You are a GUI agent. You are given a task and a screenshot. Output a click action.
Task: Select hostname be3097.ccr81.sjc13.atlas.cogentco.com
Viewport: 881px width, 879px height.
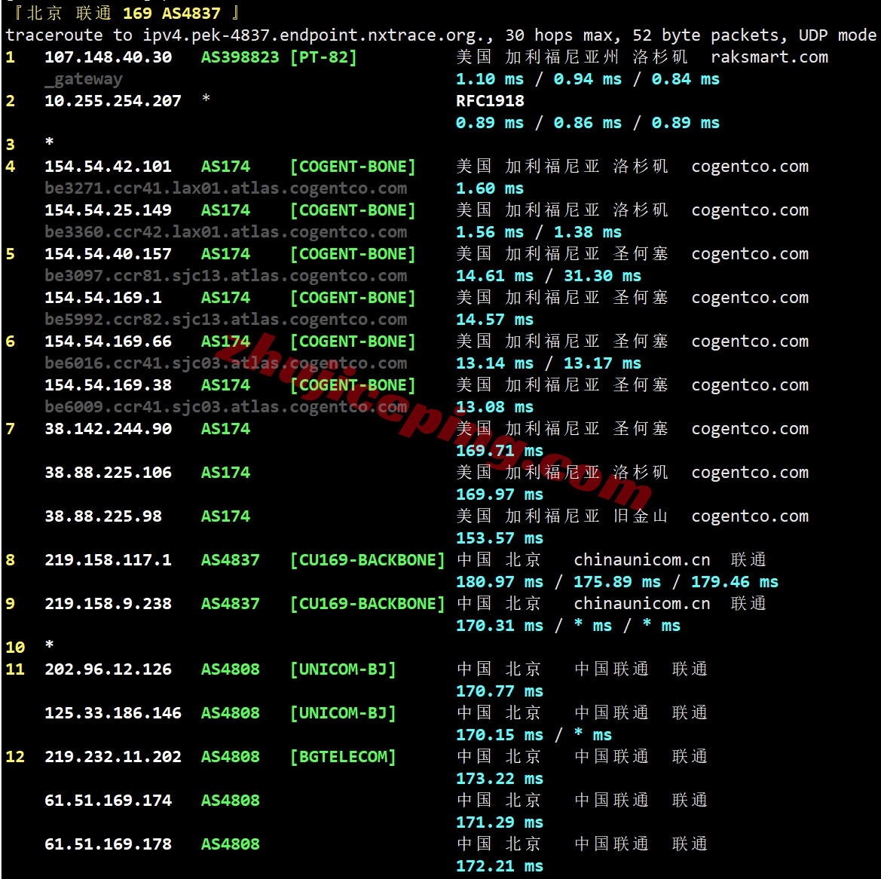[226, 276]
